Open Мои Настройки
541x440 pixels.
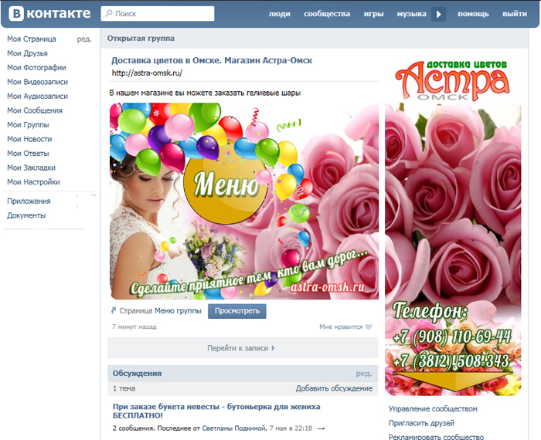click(x=33, y=182)
